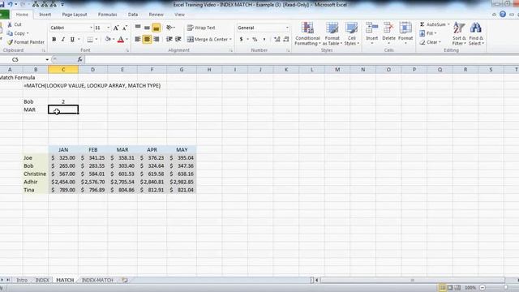Open the Merge & Center dropdown arrow
This screenshot has width=519, height=292.
(230, 40)
